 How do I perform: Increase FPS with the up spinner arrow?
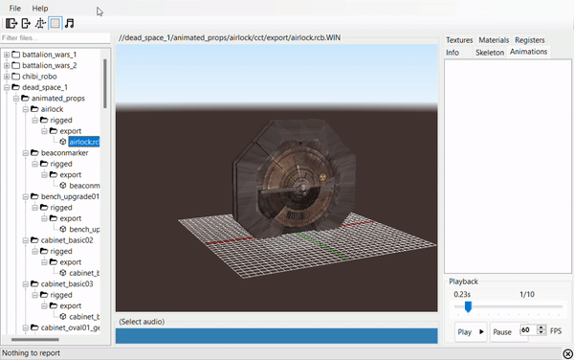pos(541,327)
